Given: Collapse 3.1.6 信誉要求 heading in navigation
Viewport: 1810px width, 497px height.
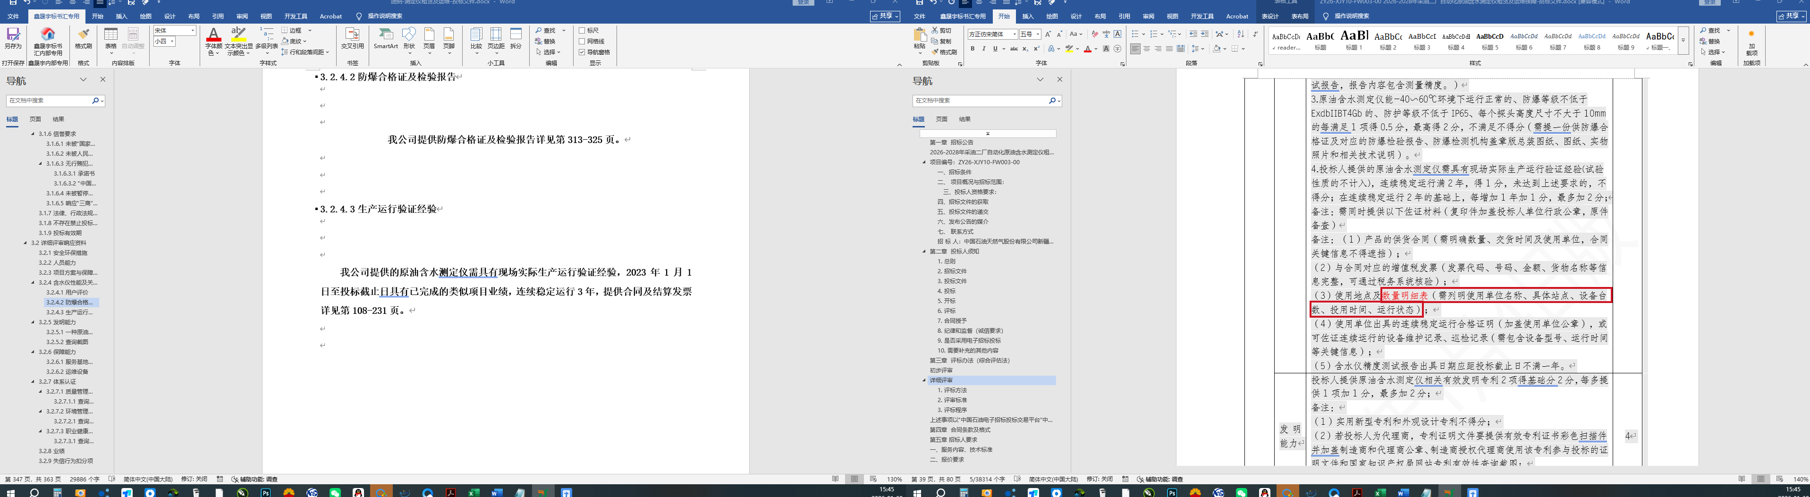Looking at the screenshot, I should click(x=32, y=134).
